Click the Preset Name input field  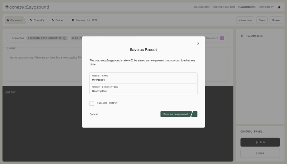tap(143, 78)
